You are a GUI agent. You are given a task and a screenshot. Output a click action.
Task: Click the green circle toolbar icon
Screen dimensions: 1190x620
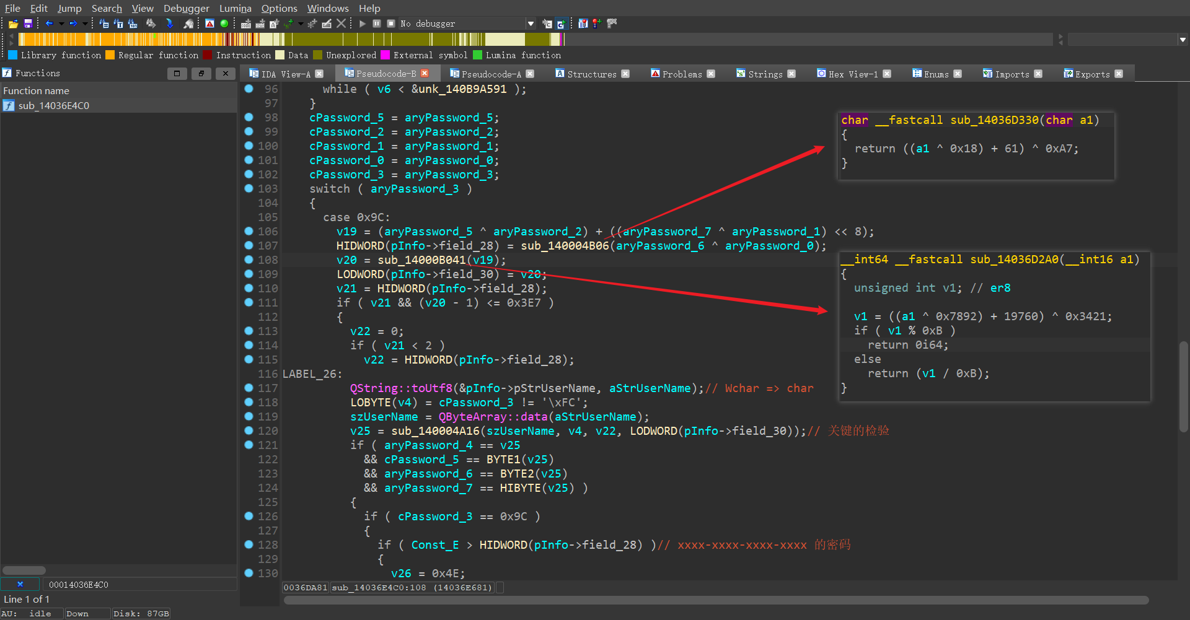coord(224,24)
